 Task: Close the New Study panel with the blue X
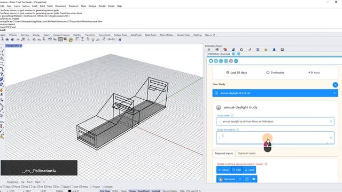(x=335, y=85)
